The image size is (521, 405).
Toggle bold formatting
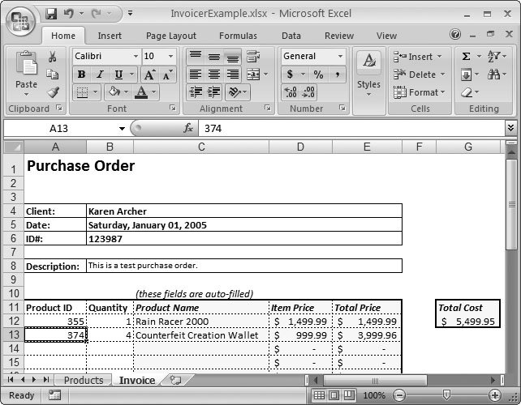coord(81,75)
